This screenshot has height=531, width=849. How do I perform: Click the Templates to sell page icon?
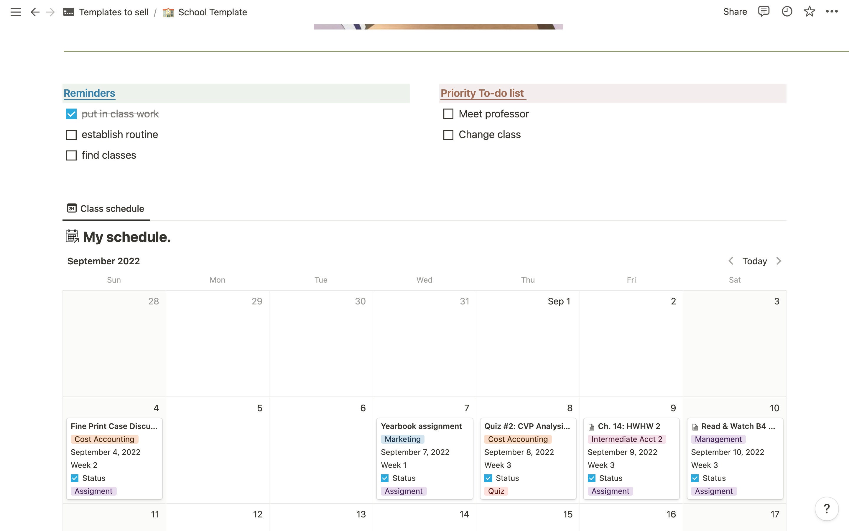pos(68,12)
